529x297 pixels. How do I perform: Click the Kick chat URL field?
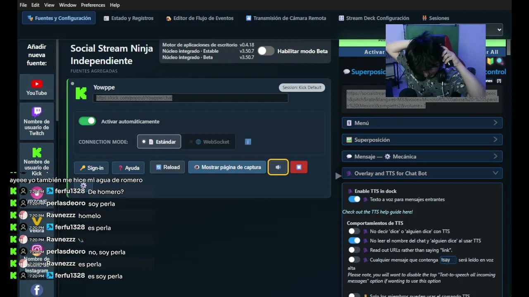191,98
